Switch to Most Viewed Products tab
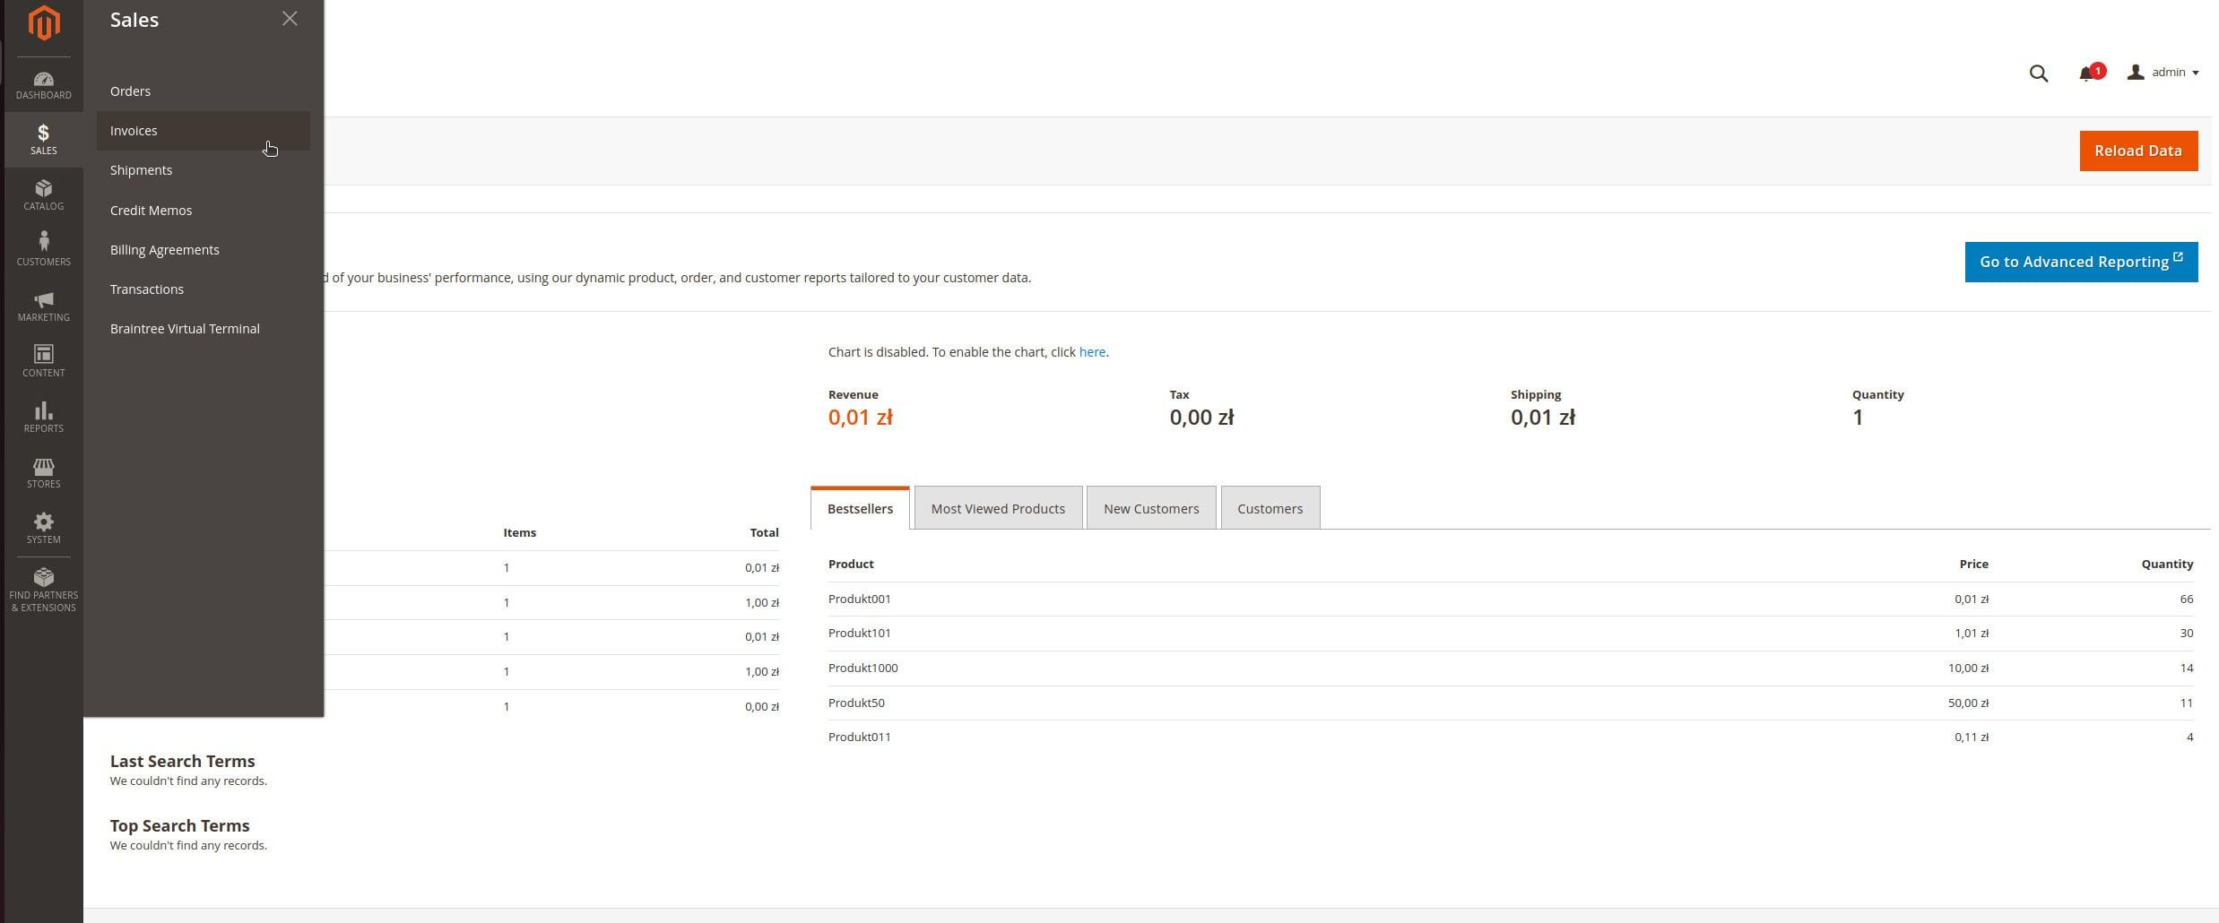2219x923 pixels. 998,508
